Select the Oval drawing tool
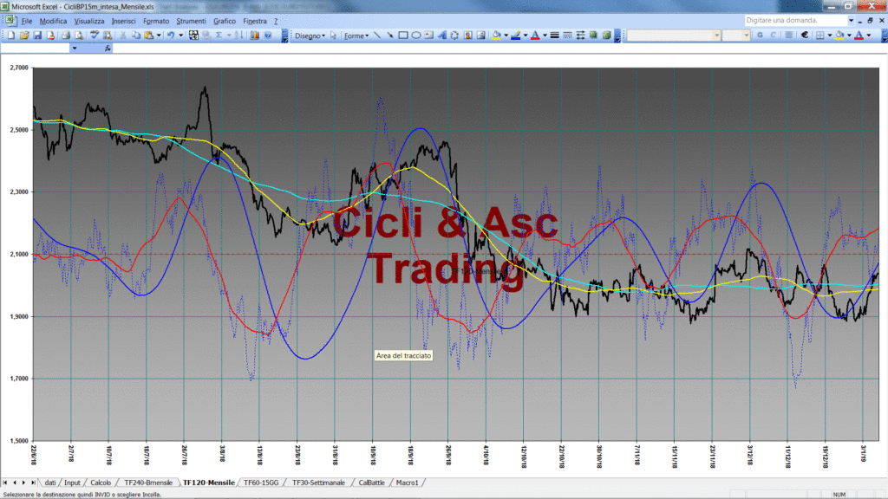 pyautogui.click(x=415, y=35)
